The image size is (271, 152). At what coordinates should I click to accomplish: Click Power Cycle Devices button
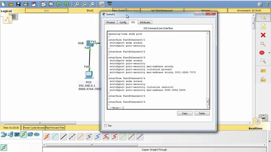[x=34, y=128]
